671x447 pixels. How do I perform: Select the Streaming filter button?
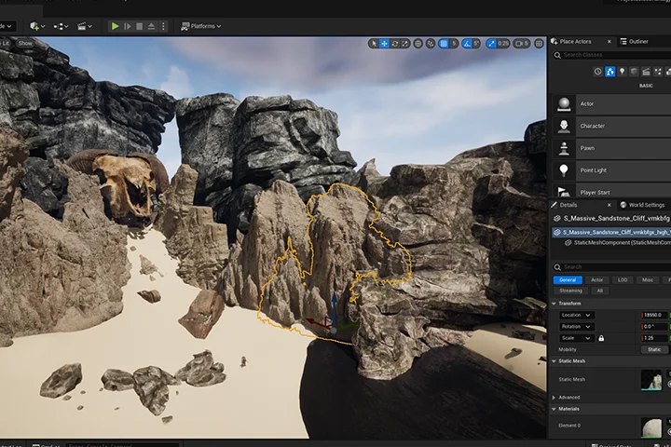(x=571, y=291)
